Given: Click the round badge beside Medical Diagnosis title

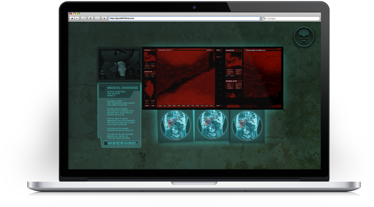Looking at the screenshot, I should click(103, 88).
